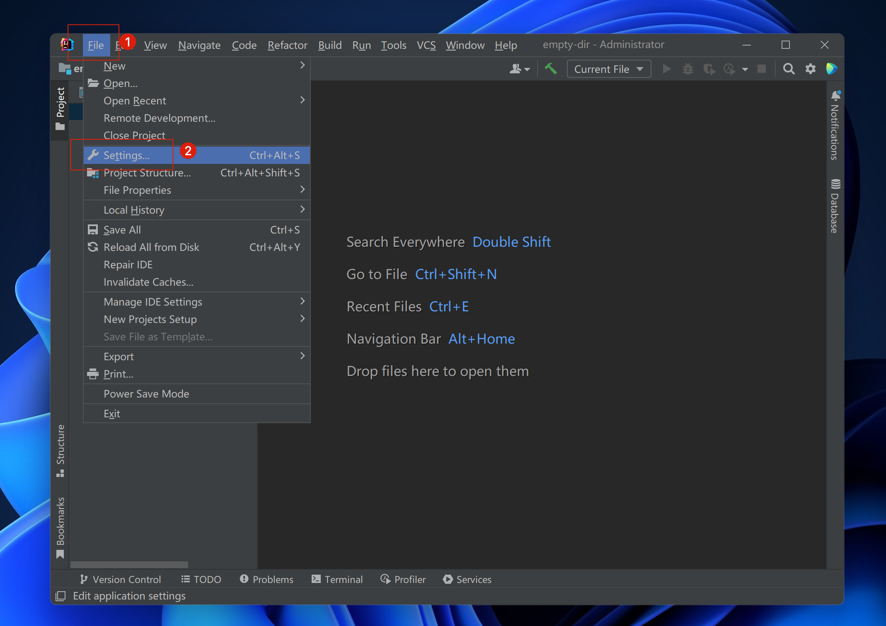Open the Help menu
The image size is (886, 626).
click(506, 45)
